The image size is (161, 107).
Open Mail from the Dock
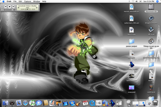[19, 103]
